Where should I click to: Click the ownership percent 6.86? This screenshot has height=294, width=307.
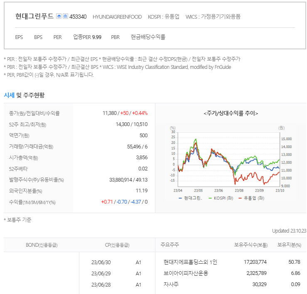[296, 273]
